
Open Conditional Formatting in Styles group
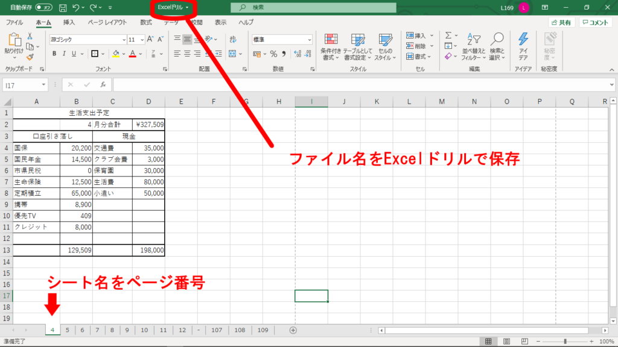click(x=331, y=46)
